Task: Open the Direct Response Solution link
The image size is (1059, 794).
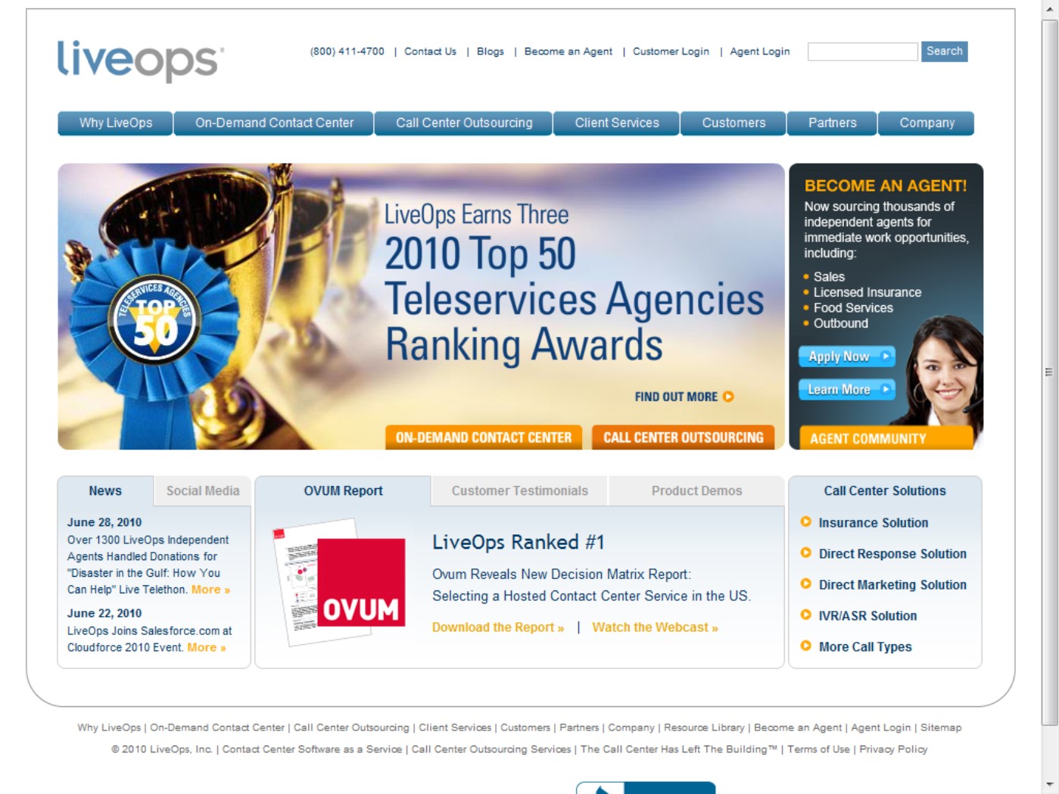Action: point(892,553)
